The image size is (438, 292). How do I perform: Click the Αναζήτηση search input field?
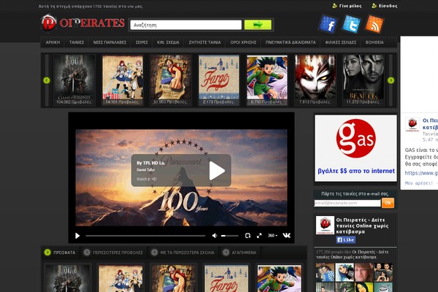[186, 25]
